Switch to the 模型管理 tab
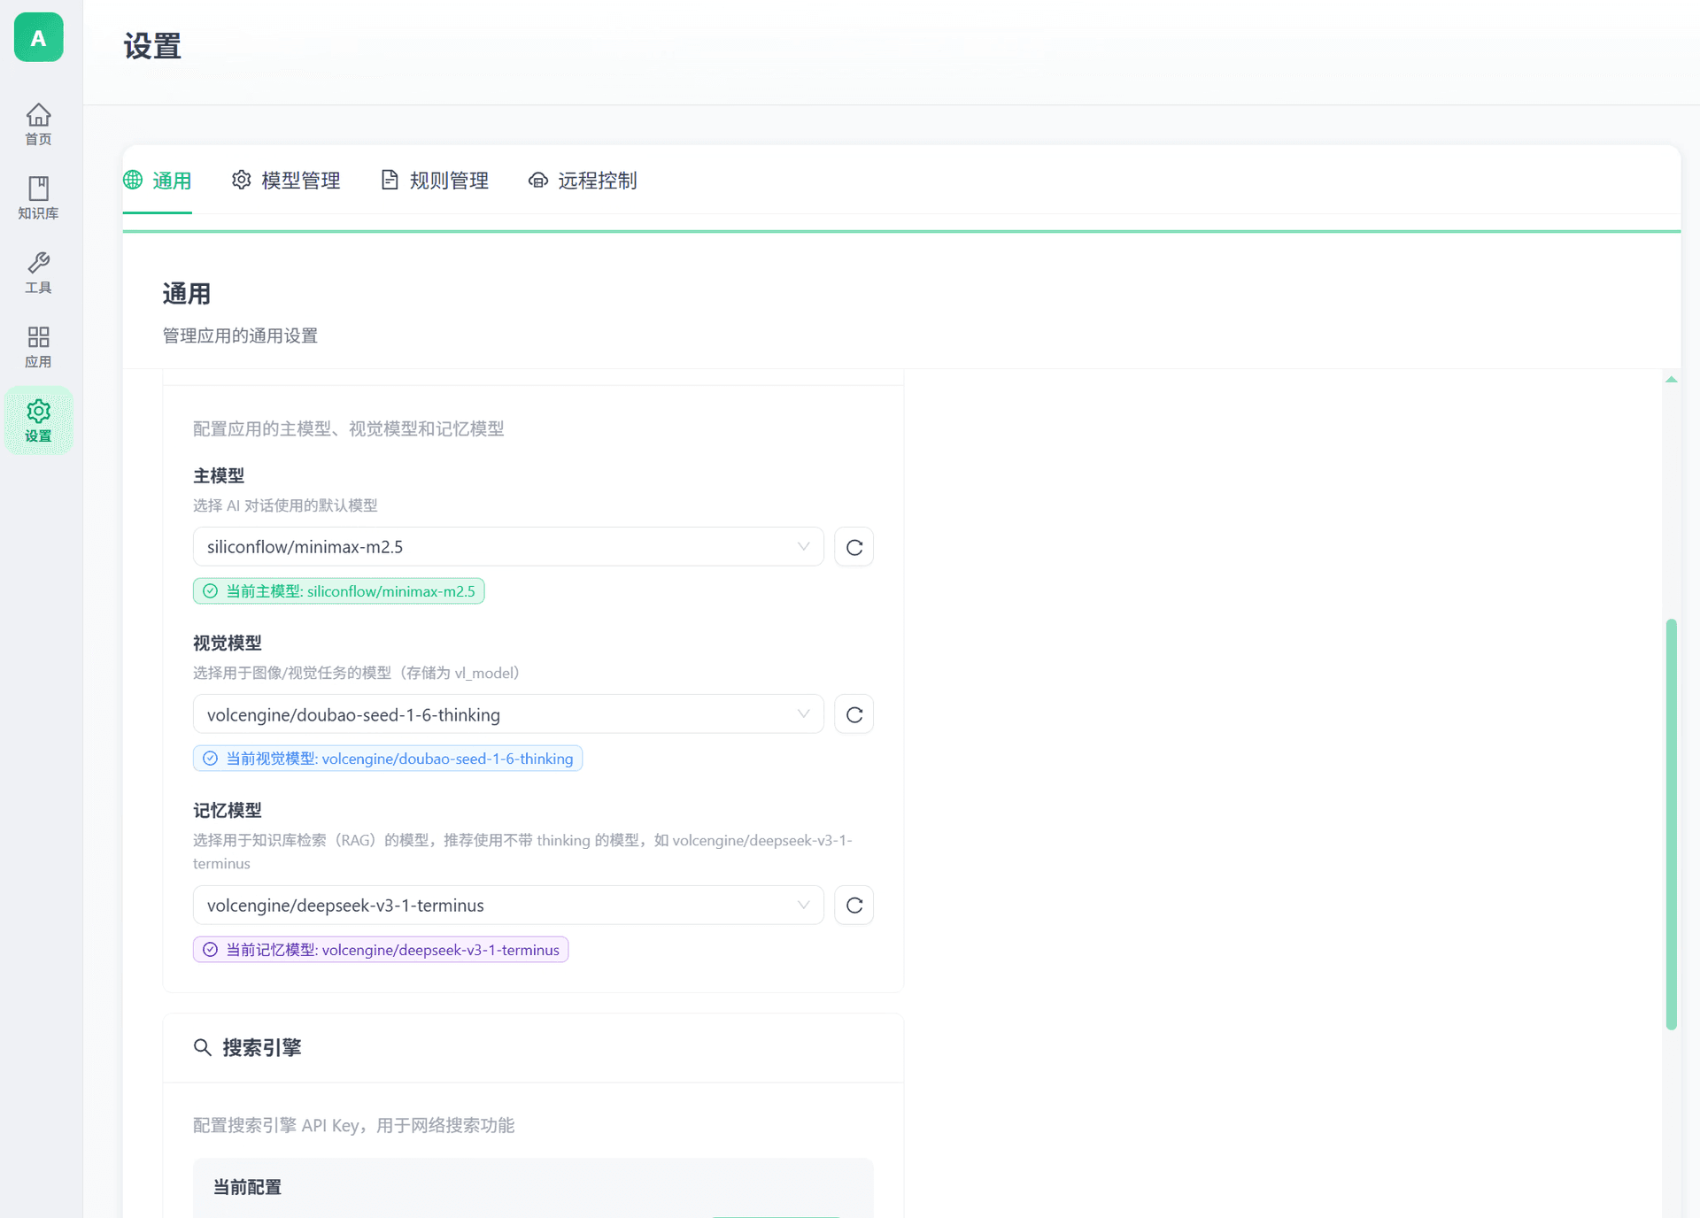The width and height of the screenshot is (1700, 1218). [x=286, y=181]
